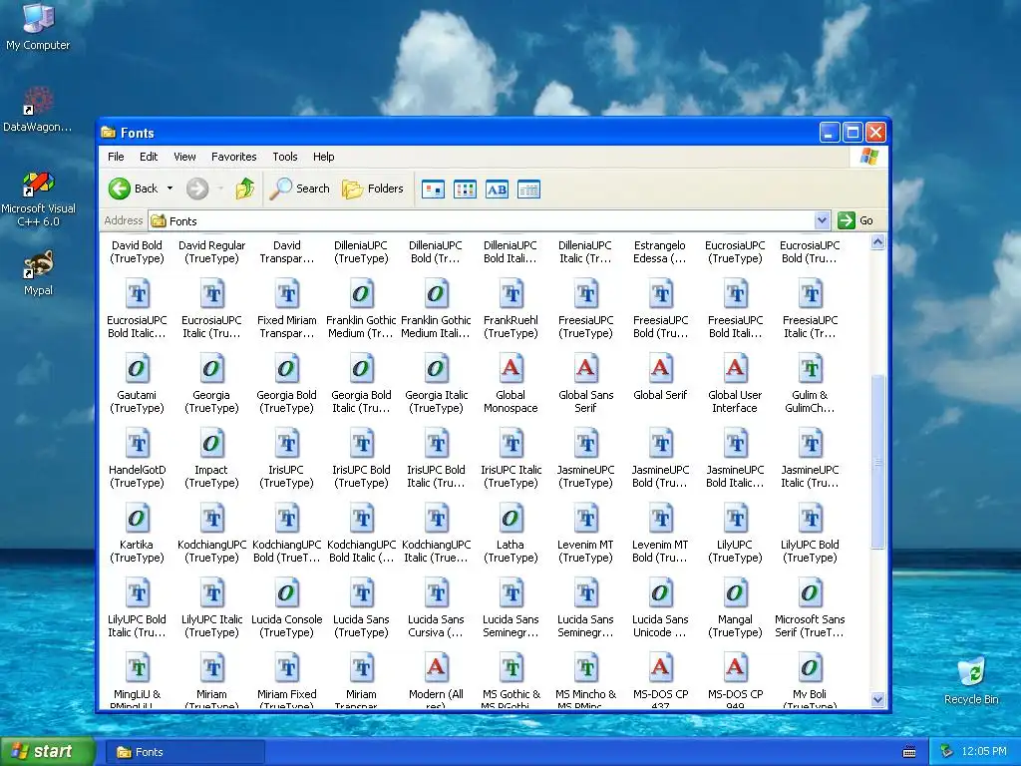Click the system tray clock

(x=984, y=752)
